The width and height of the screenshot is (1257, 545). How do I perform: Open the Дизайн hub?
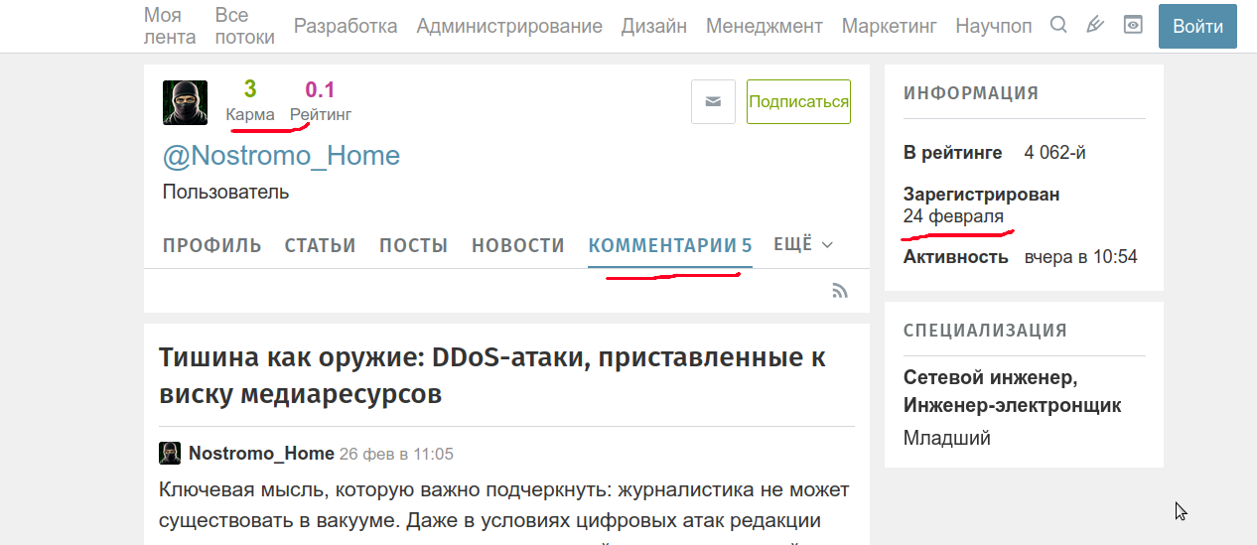(x=654, y=26)
